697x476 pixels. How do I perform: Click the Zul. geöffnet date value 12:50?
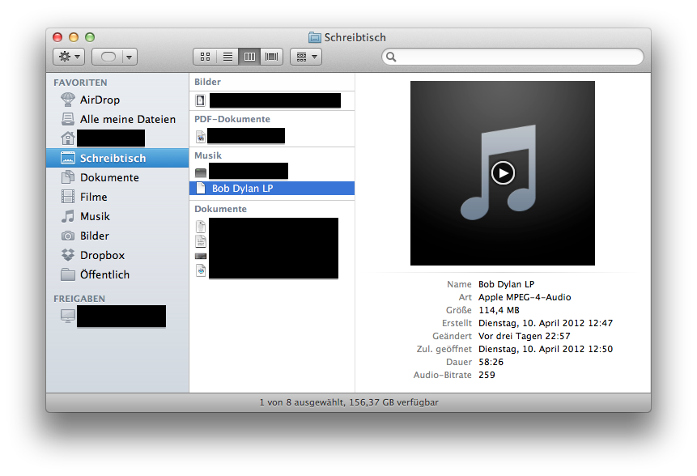point(546,348)
